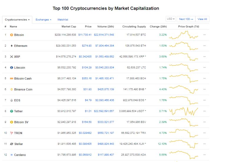The height and width of the screenshot is (162, 233).
Task: Open the three-dot menu for Cardano row
Action: click(x=204, y=155)
